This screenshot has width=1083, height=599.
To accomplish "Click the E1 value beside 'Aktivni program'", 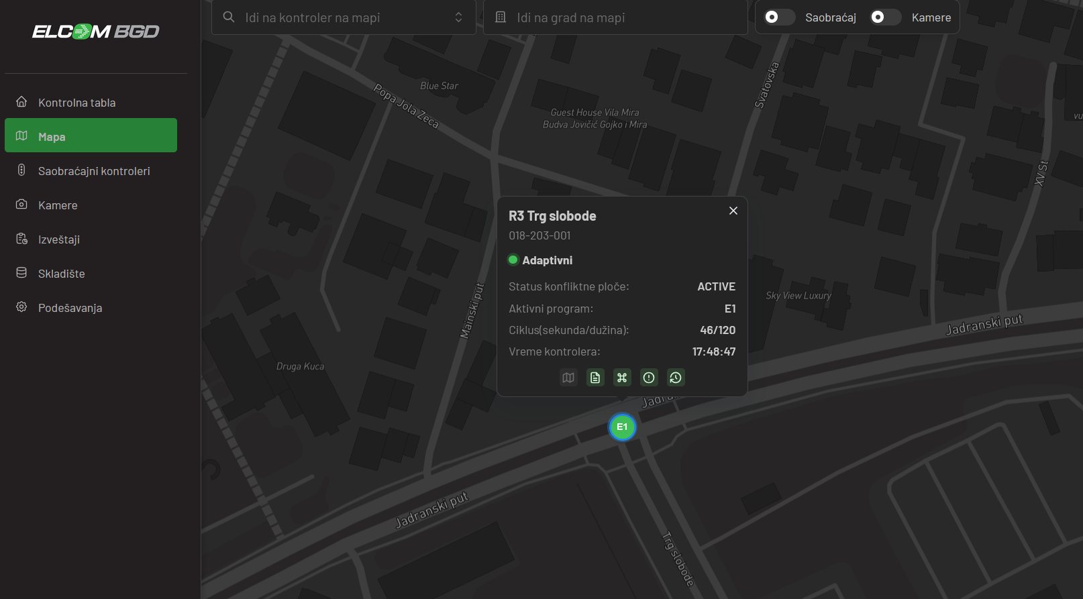I will (x=730, y=309).
